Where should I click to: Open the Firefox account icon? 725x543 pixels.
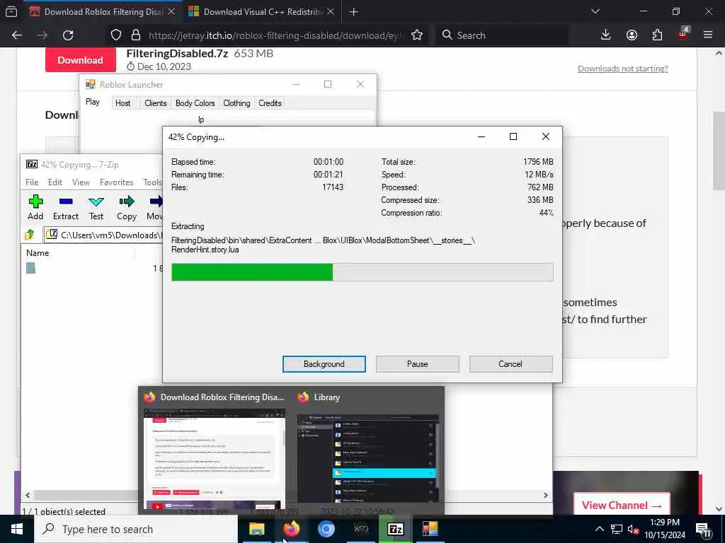click(632, 35)
